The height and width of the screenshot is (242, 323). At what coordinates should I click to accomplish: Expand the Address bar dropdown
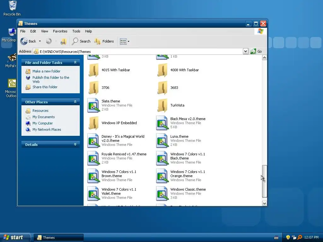pyautogui.click(x=245, y=51)
